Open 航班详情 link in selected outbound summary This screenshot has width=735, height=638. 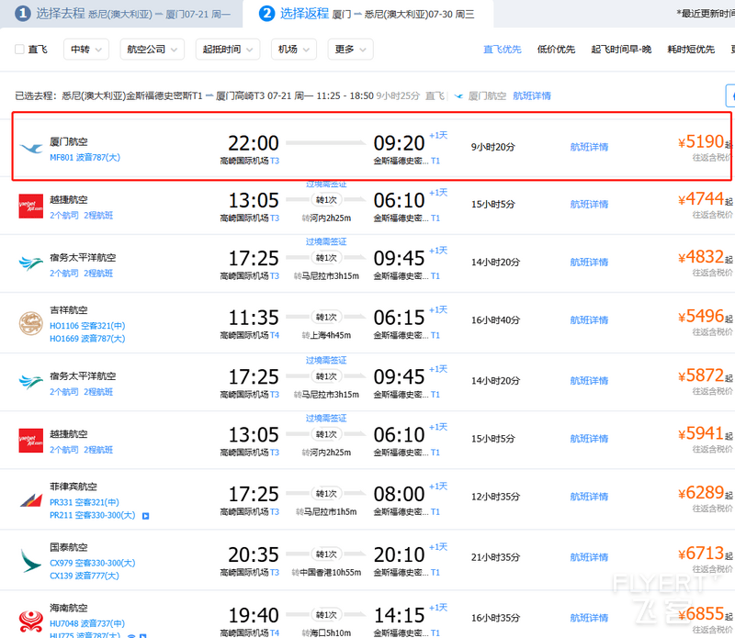pos(532,96)
